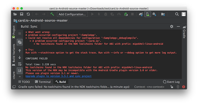Viewport: 198px width, 105px height.
Task: Toggle view mode in the Build panel sidebar
Action: (x=20, y=42)
